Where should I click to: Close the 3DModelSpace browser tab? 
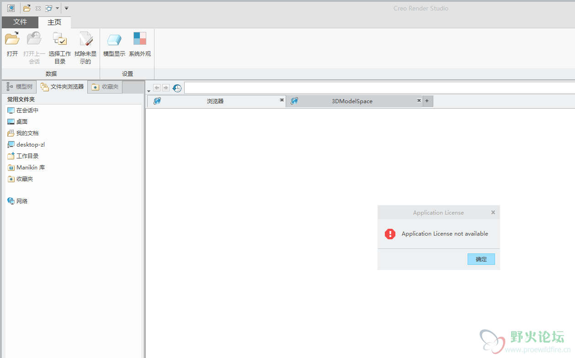click(x=419, y=100)
